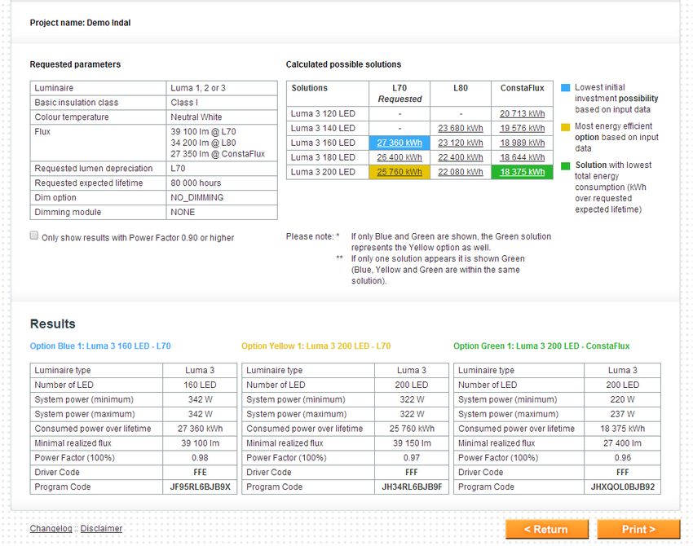The width and height of the screenshot is (693, 546).
Task: Click the 'Class I' insulation class value
Action: click(x=184, y=103)
